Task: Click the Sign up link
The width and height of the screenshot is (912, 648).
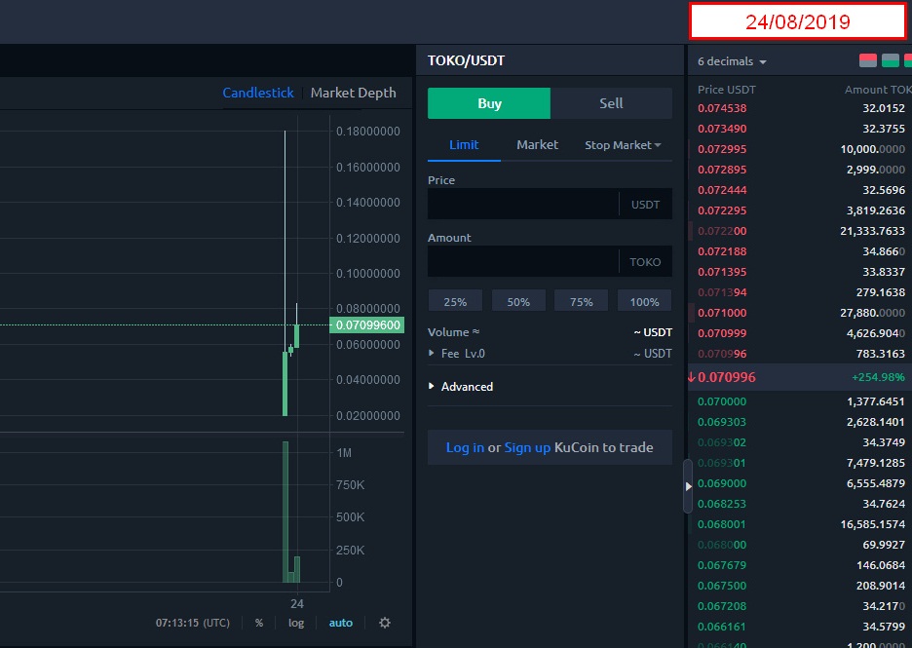Action: [x=527, y=447]
